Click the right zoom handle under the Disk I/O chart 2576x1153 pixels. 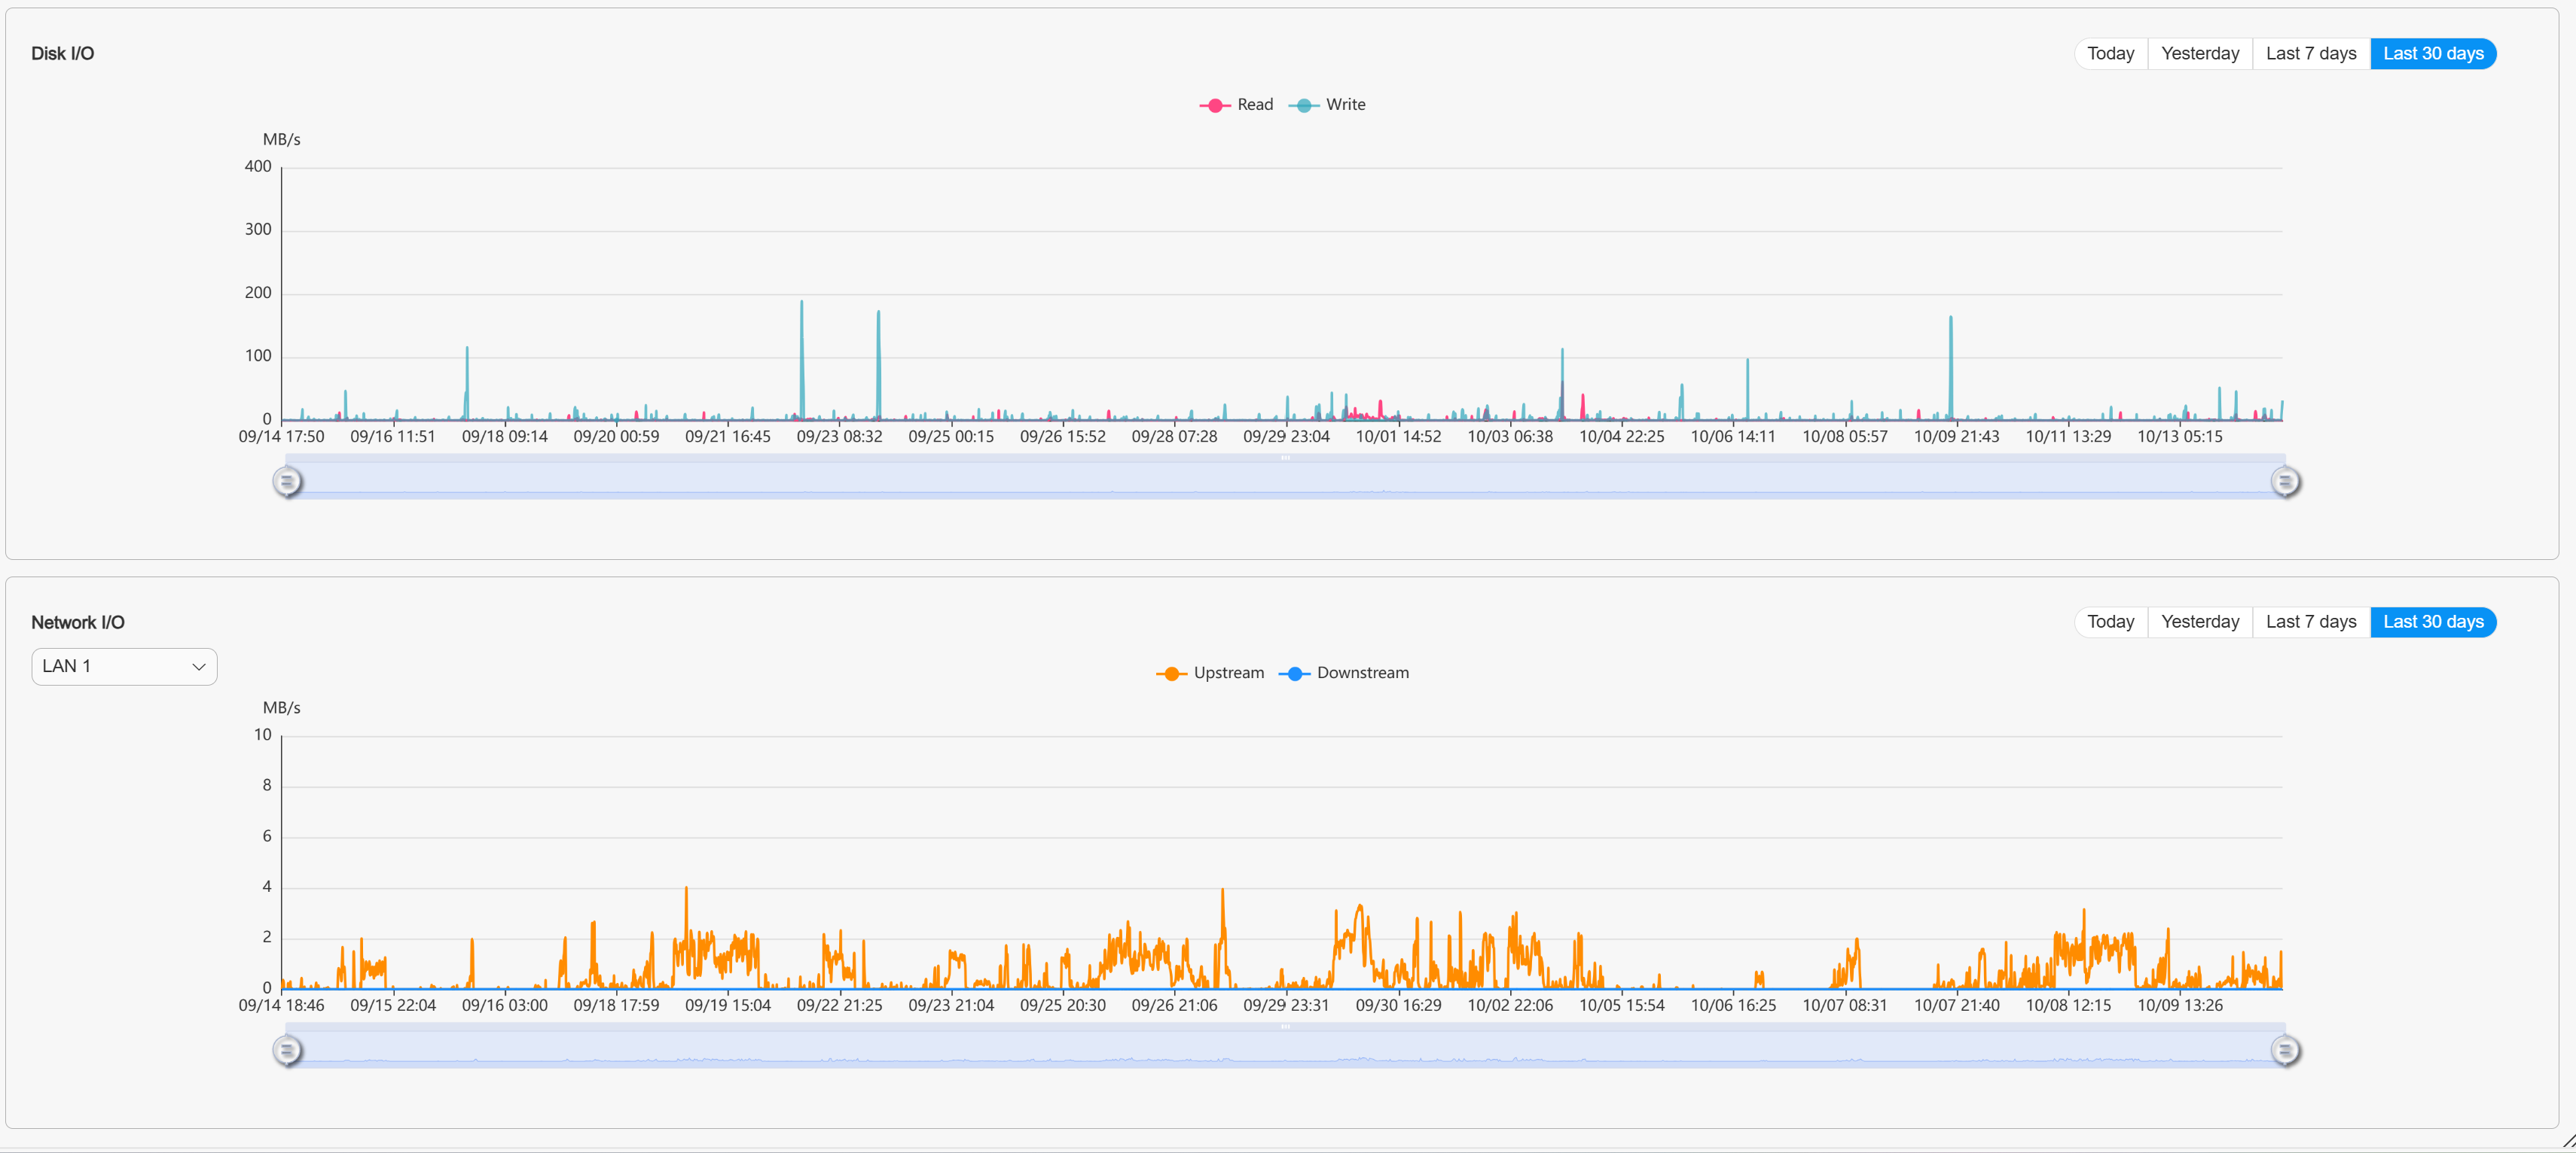(x=2284, y=482)
